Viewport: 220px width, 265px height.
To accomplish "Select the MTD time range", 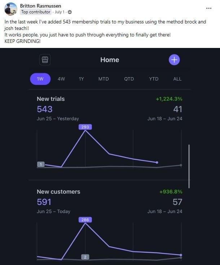I will click(x=104, y=79).
